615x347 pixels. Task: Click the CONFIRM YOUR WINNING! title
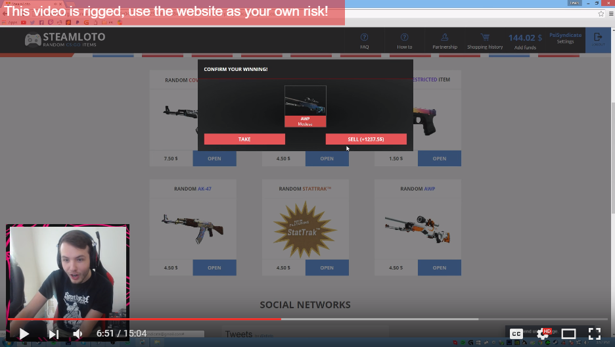coord(236,69)
